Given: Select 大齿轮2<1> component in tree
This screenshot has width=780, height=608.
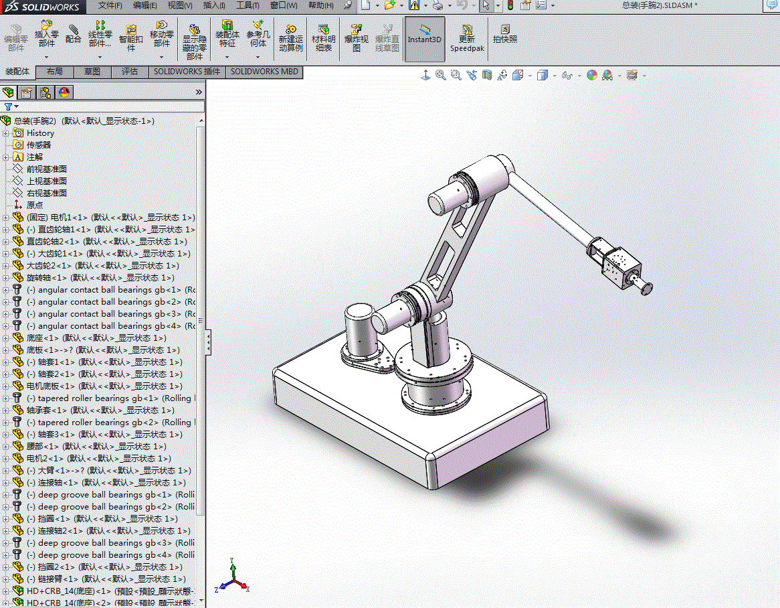Looking at the screenshot, I should click(102, 266).
